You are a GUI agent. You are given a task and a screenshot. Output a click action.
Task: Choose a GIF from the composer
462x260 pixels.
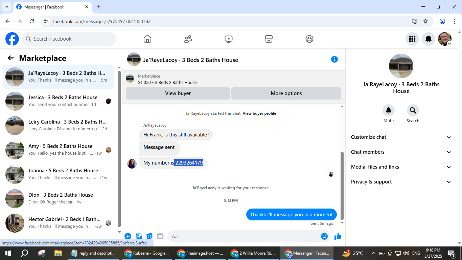(x=160, y=236)
